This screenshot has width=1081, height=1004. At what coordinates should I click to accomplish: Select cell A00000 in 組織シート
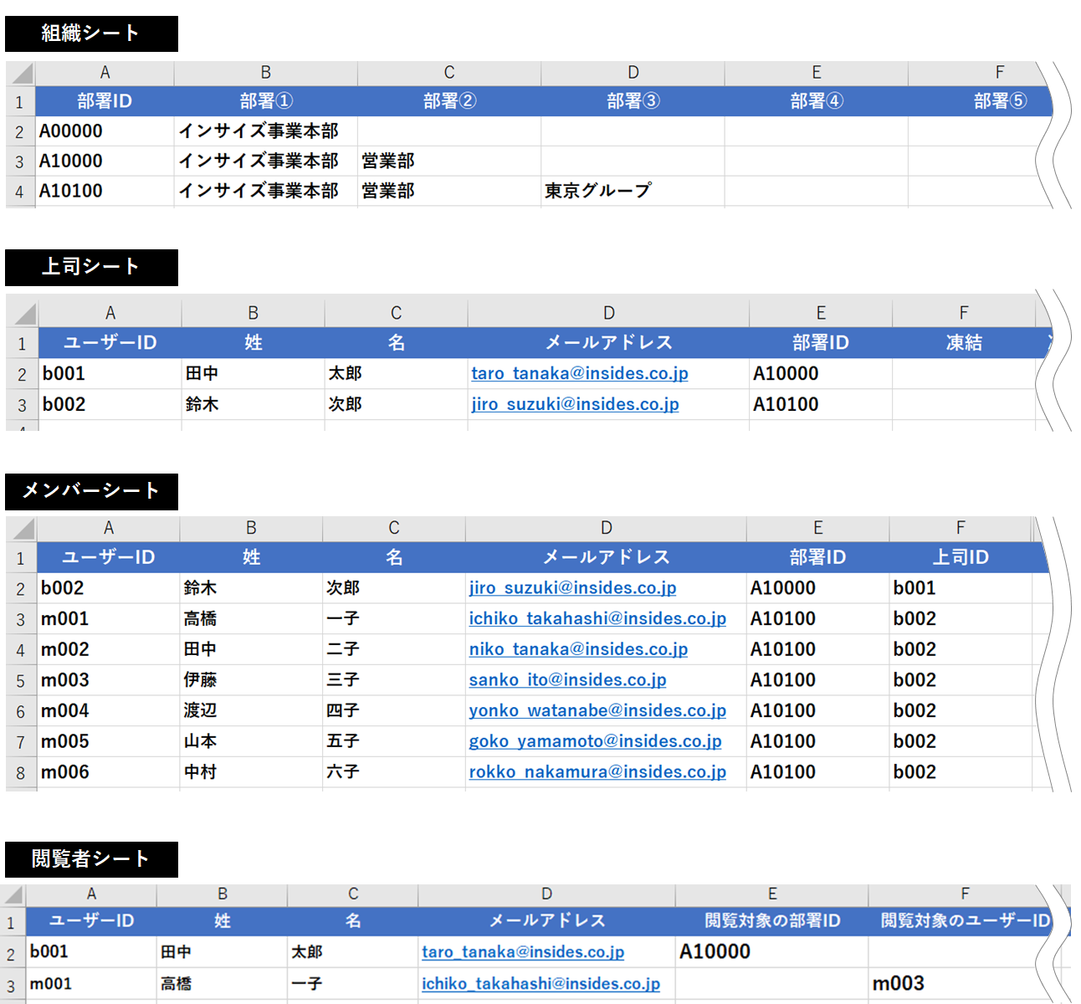pos(105,131)
